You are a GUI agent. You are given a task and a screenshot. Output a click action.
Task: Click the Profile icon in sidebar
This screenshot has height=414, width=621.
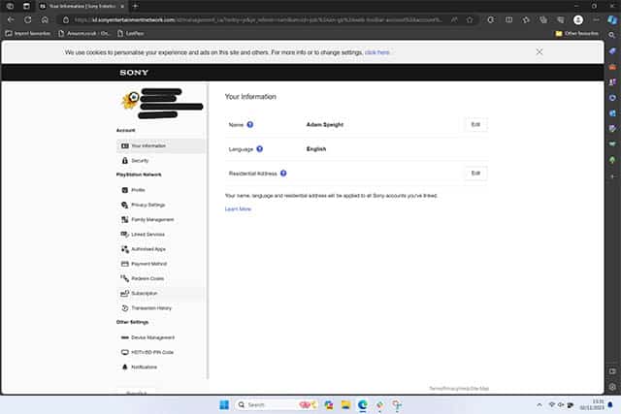(x=124, y=190)
